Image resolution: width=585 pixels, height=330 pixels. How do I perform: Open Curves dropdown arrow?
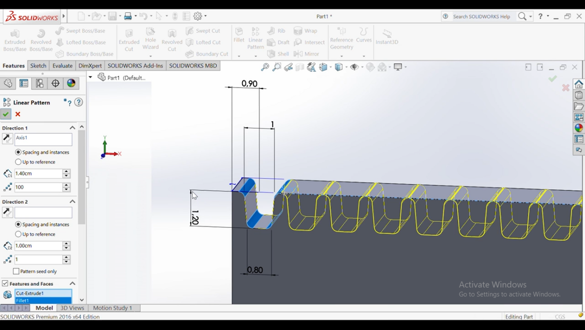(x=364, y=56)
